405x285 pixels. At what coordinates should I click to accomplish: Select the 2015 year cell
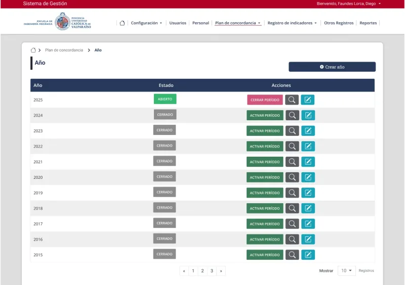[x=38, y=255]
